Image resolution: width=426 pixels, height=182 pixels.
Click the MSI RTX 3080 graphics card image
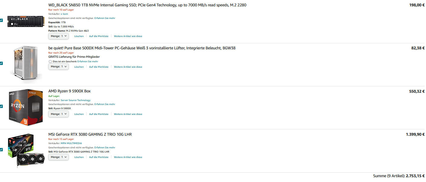pyautogui.click(x=26, y=150)
